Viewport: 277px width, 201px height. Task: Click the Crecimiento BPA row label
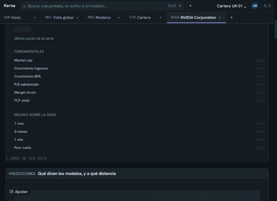point(27,76)
